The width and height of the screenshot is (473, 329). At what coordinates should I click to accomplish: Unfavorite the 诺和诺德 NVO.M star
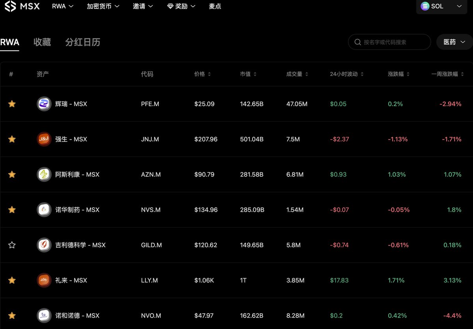pos(12,315)
